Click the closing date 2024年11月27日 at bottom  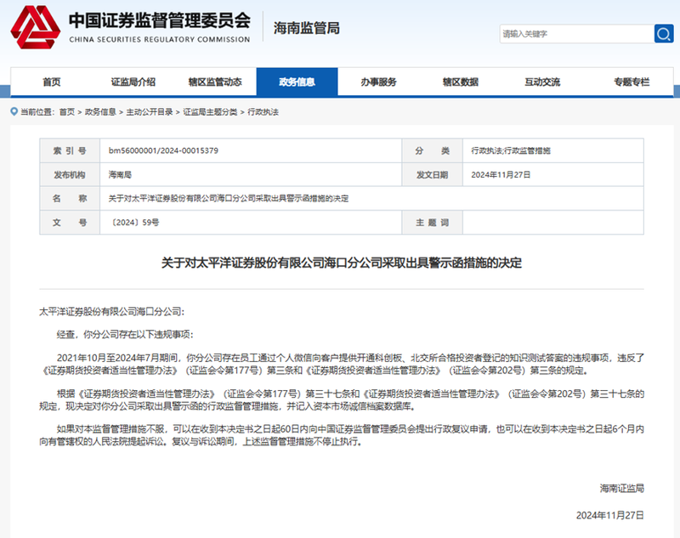point(610,515)
